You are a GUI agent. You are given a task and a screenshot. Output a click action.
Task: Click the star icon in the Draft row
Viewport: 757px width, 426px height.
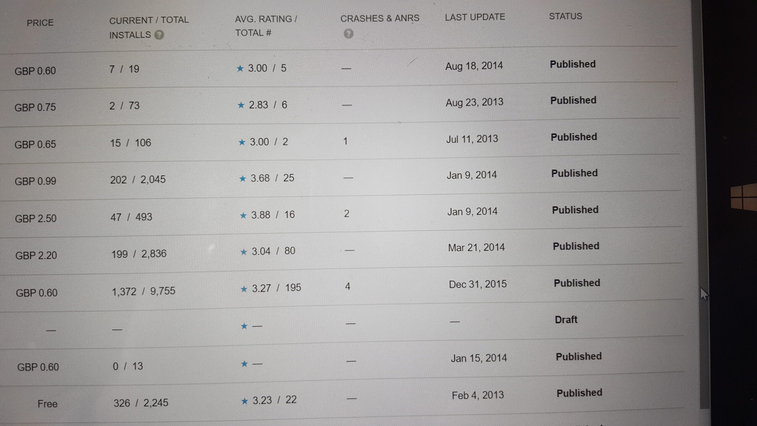click(x=244, y=326)
